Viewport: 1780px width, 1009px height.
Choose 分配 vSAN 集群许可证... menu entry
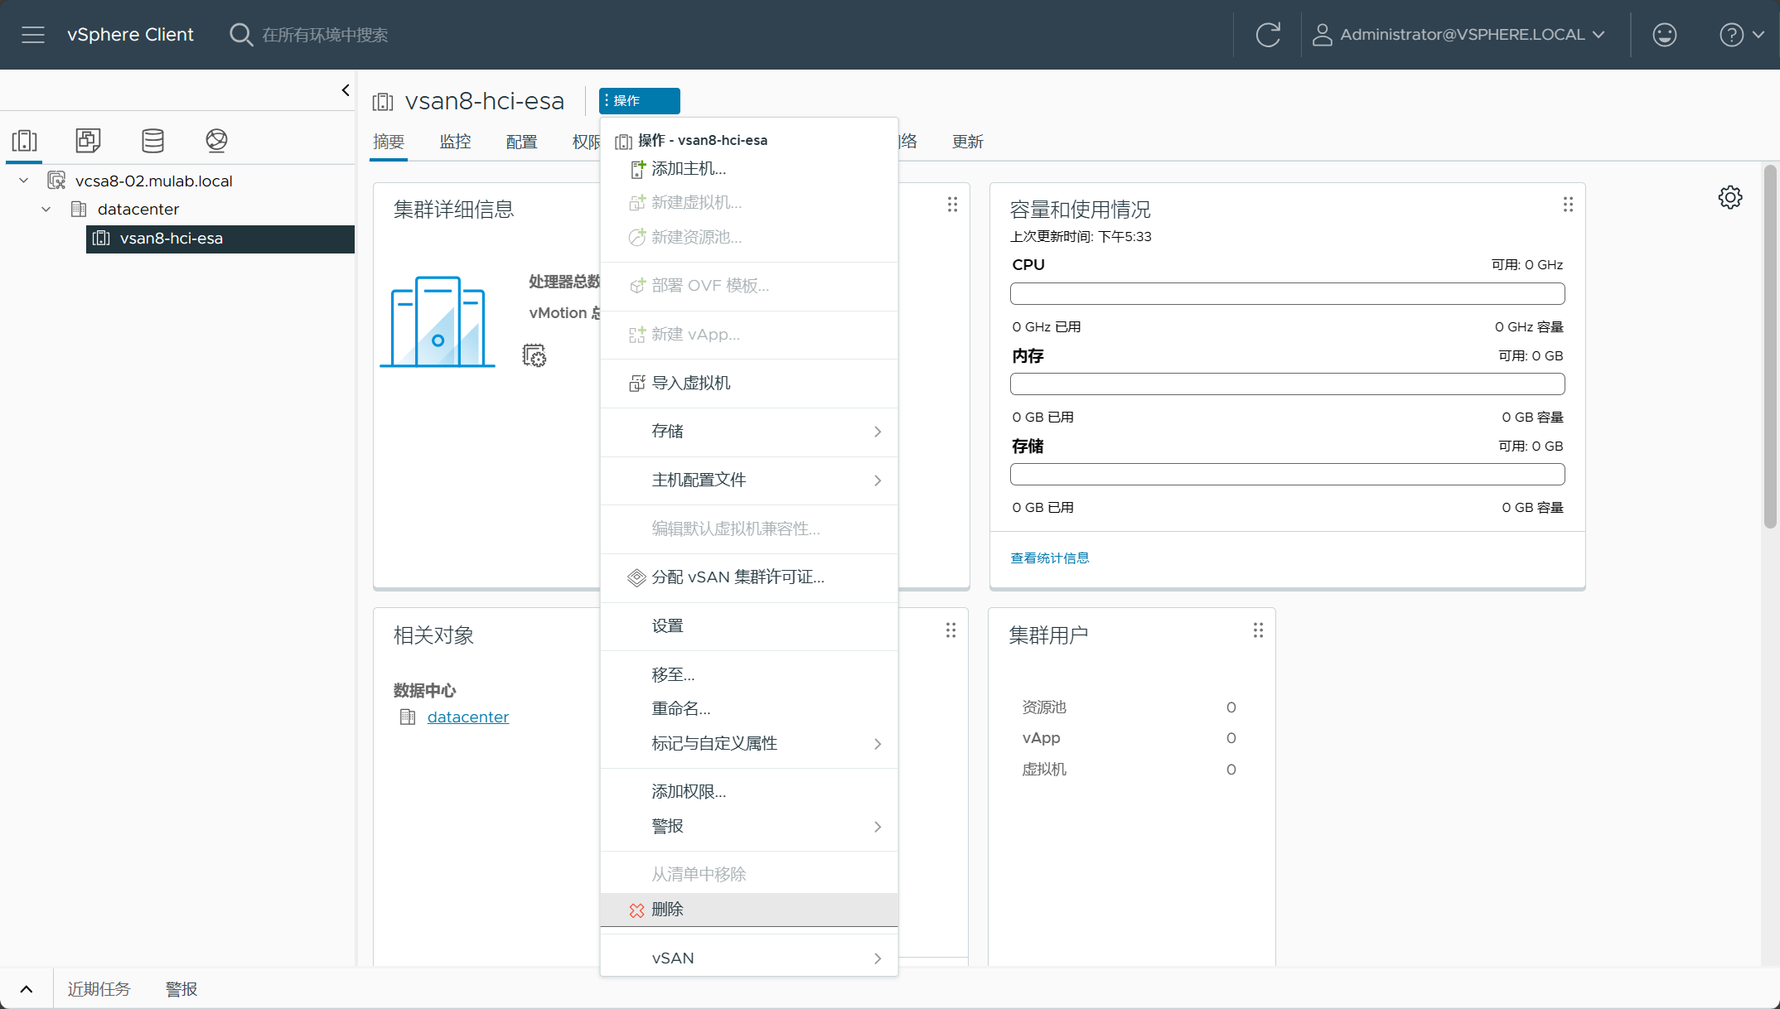pyautogui.click(x=749, y=577)
